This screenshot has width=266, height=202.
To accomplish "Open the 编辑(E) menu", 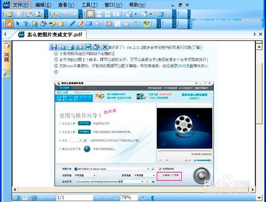I will pos(43,5).
